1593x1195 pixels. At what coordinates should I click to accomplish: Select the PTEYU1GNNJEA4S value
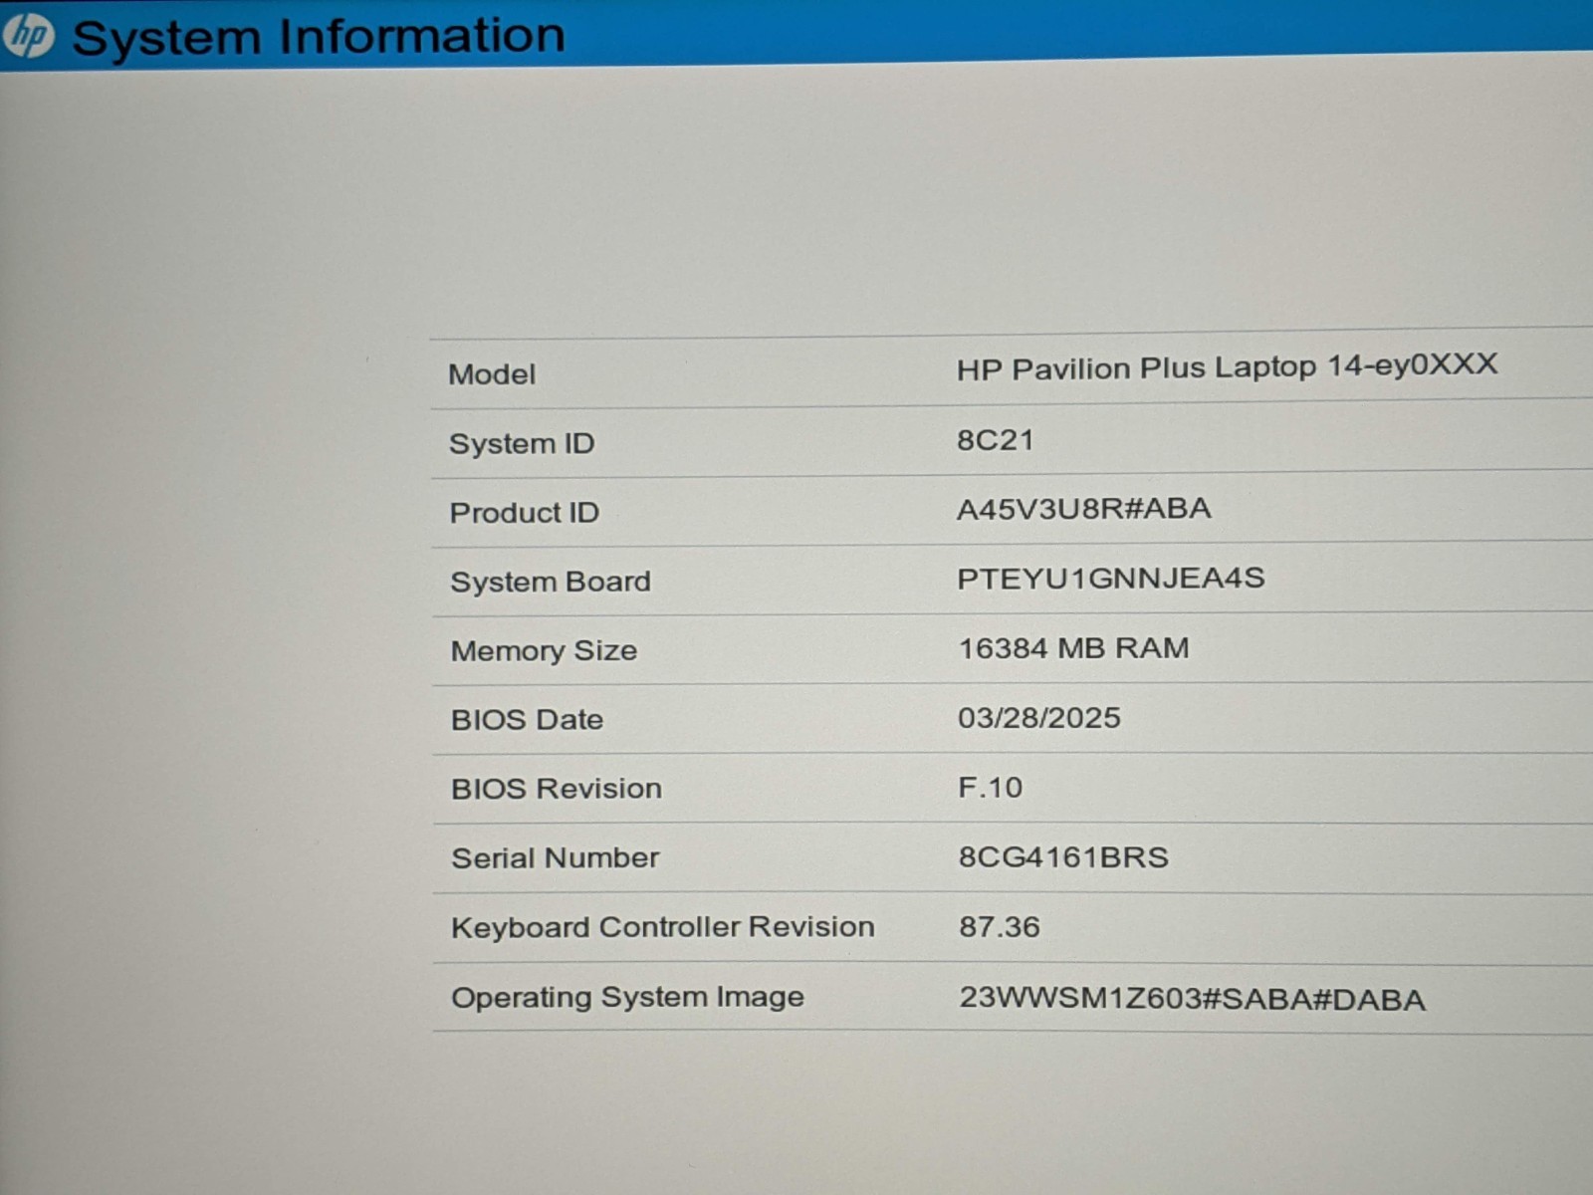tap(1111, 579)
